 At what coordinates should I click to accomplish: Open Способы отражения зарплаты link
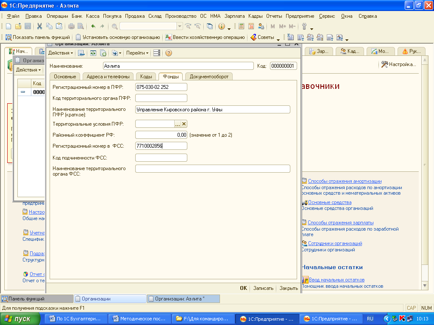(x=340, y=223)
